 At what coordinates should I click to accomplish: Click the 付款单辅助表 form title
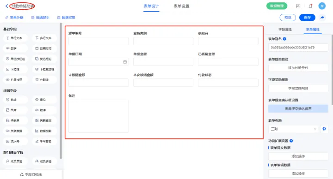point(23,6)
